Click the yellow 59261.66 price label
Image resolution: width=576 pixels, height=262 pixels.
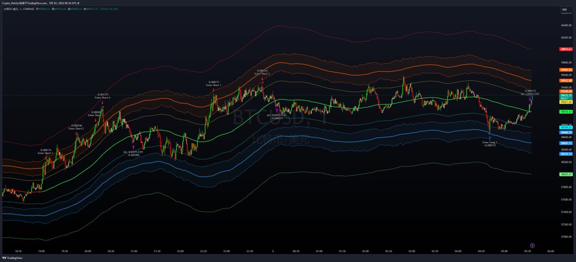566,102
